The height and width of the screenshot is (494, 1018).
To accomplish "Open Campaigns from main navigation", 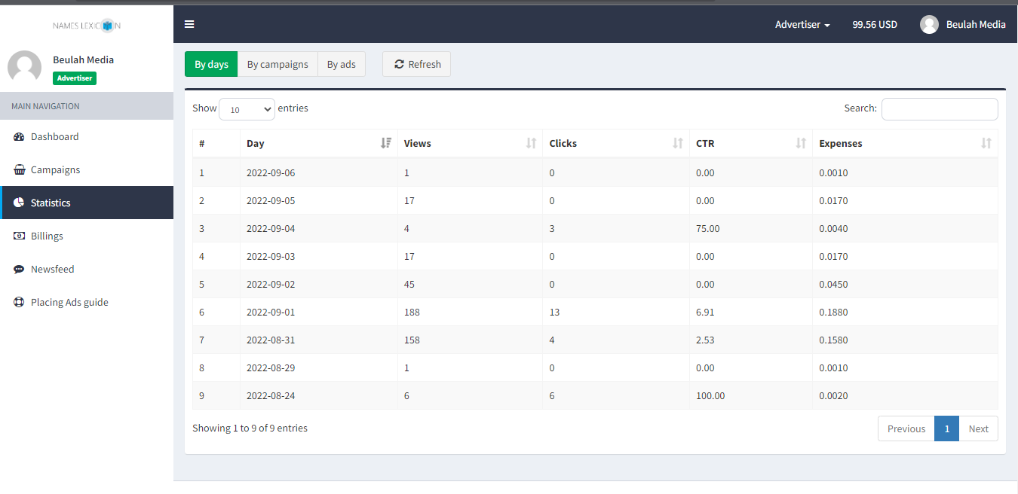I will (x=87, y=169).
